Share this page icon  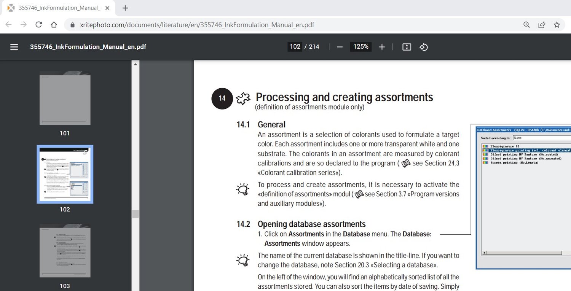point(542,25)
